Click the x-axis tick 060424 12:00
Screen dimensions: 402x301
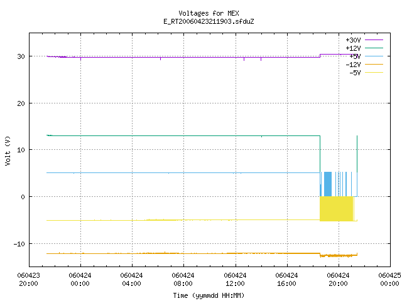235,280
